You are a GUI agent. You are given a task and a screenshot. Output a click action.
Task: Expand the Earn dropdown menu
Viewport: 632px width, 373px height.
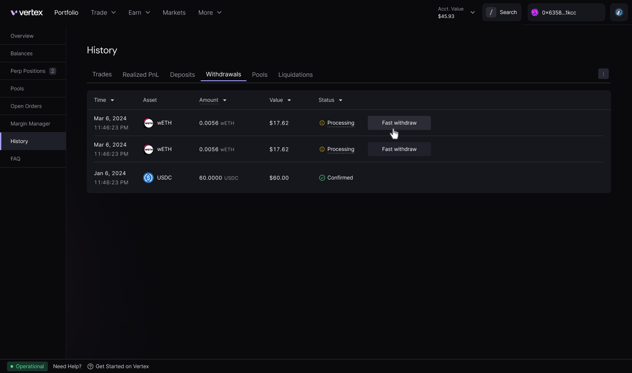click(x=139, y=13)
